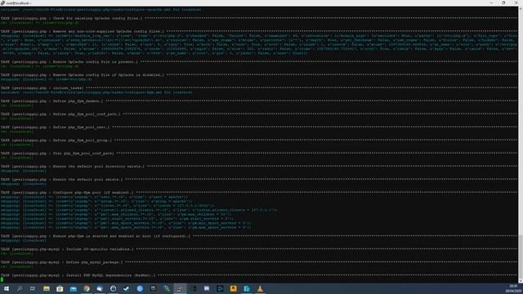Launch VLC media player cone icon
The width and height of the screenshot is (523, 294).
coord(260,288)
